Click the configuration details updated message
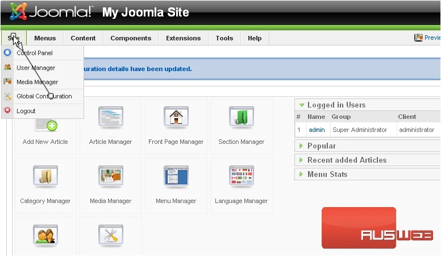The image size is (441, 256). click(138, 69)
